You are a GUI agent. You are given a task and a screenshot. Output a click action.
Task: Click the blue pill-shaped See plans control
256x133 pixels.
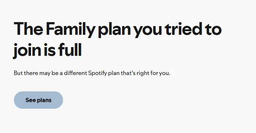click(38, 100)
